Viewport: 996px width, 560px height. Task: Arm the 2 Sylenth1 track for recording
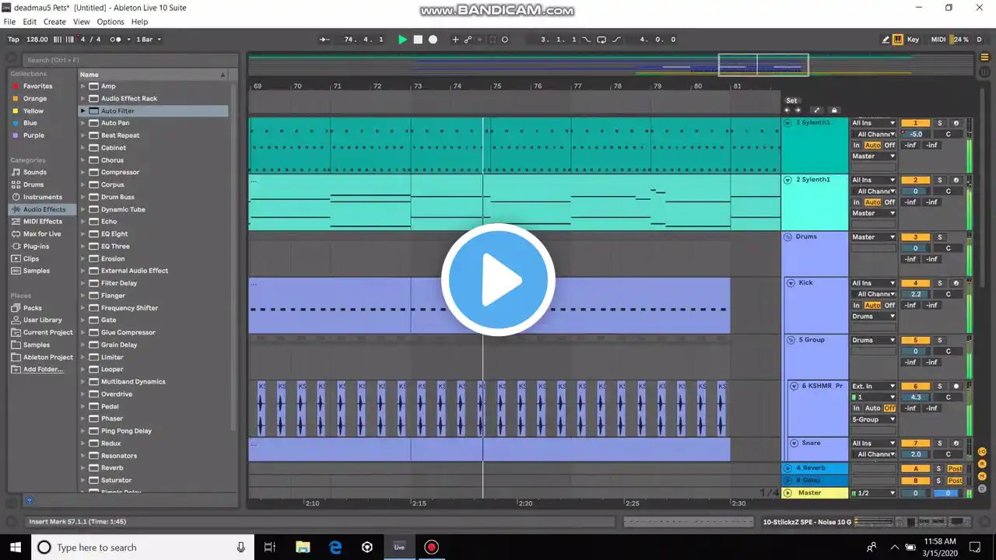point(956,180)
